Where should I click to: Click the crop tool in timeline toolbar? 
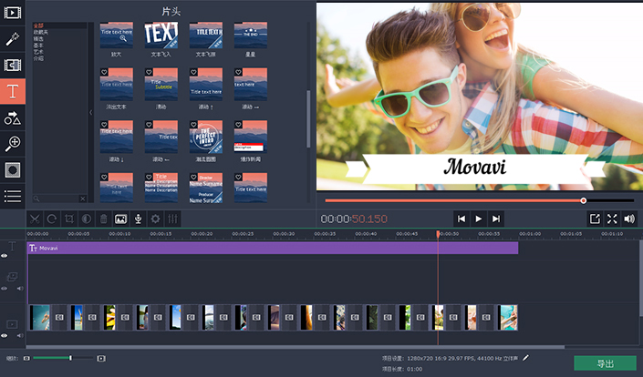pos(68,219)
